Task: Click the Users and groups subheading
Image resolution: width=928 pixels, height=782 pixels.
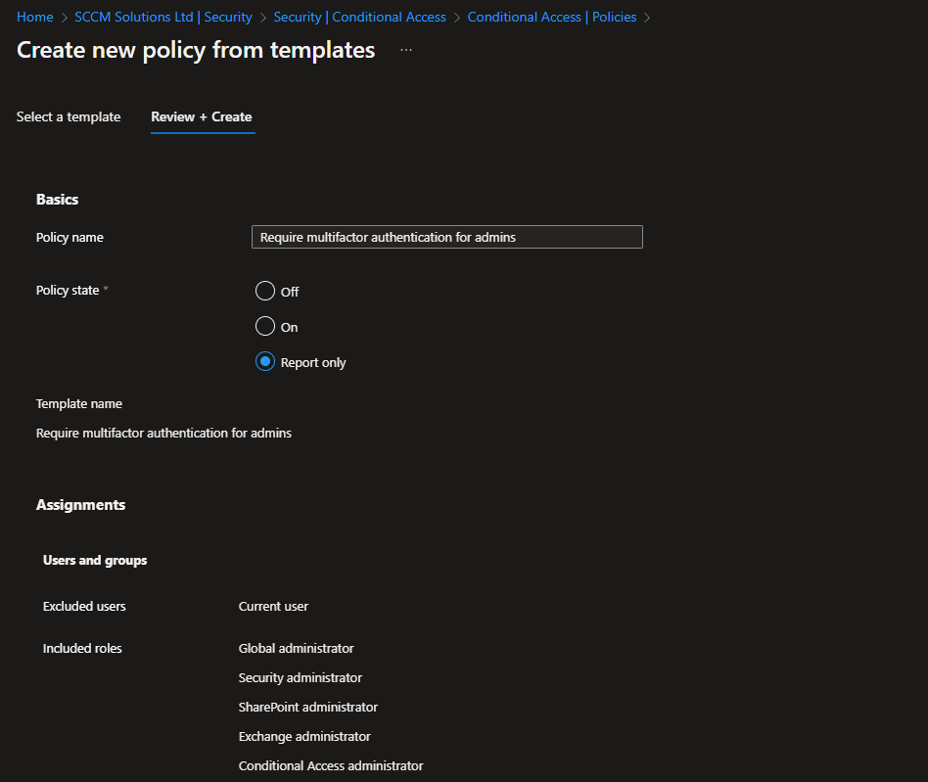Action: [95, 560]
